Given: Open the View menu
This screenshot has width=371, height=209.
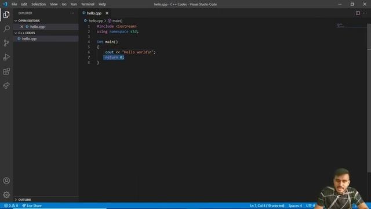Looking at the screenshot, I should (54, 4).
